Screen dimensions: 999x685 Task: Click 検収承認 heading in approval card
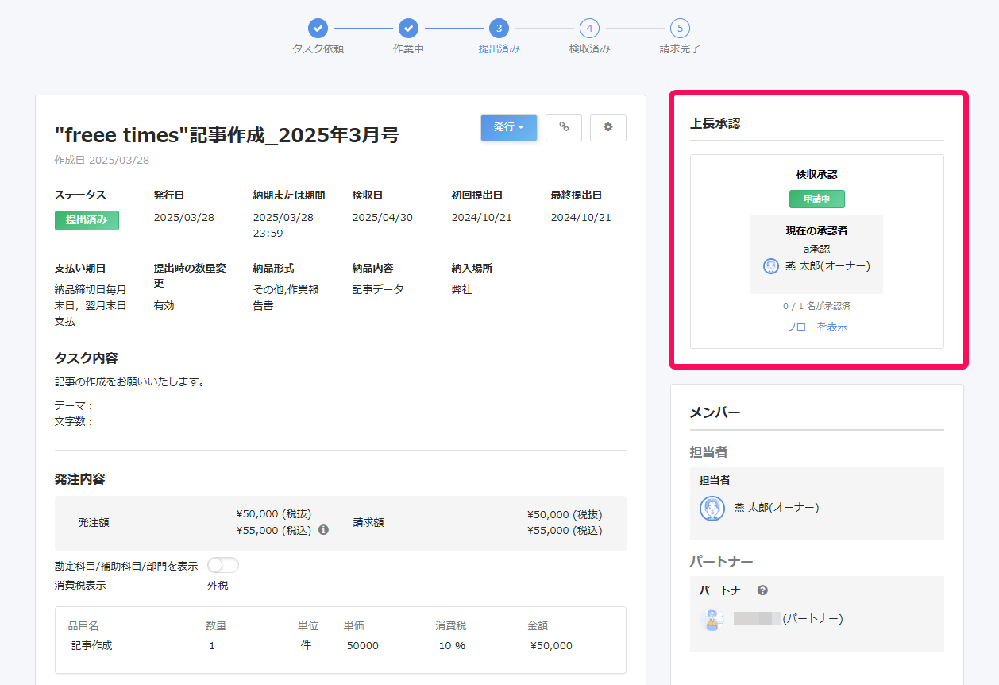click(817, 174)
